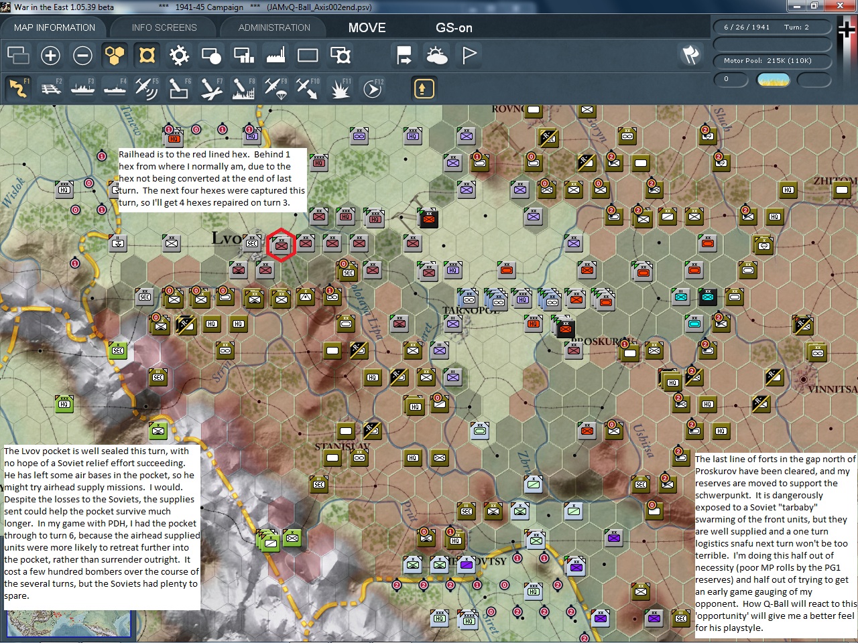Viewport: 858px width, 643px height.
Task: Switch to the INFO SCREENS tab
Action: click(x=164, y=27)
